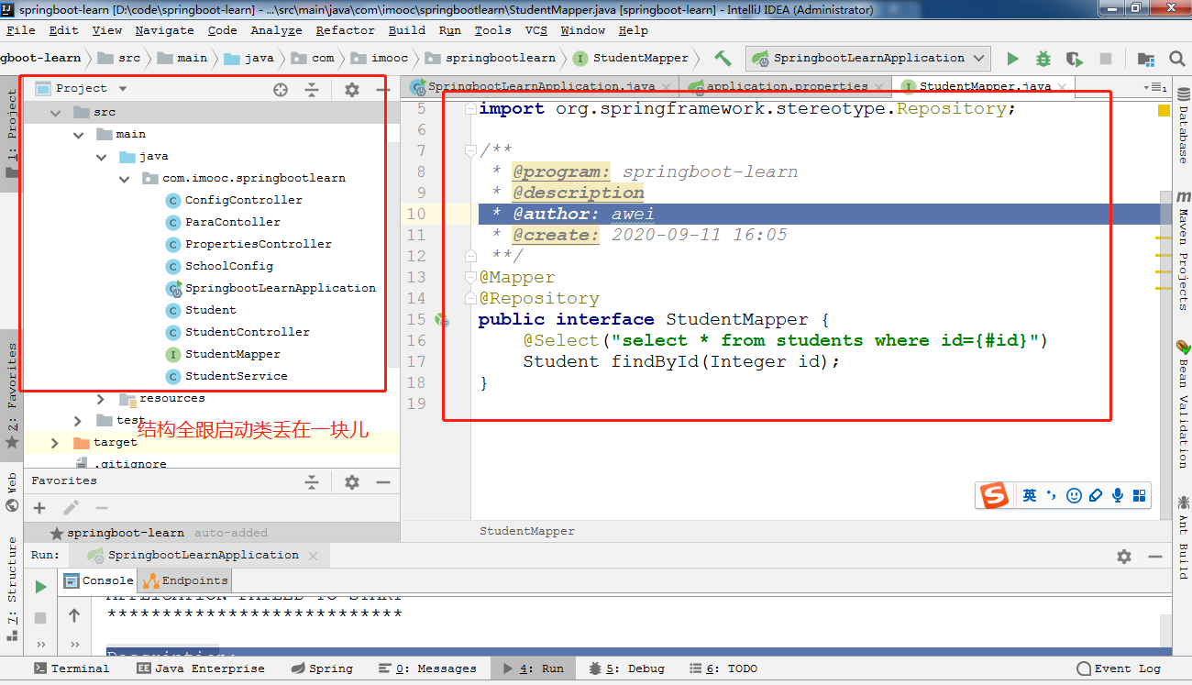Rerun the application from the Run panel
The image size is (1192, 685).
click(x=40, y=586)
